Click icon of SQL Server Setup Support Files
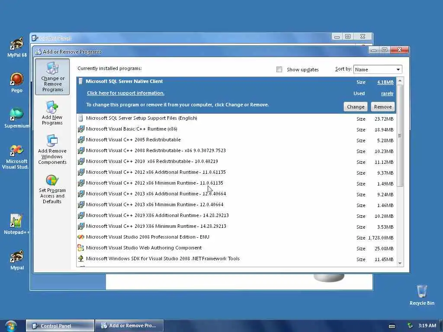 (81, 118)
